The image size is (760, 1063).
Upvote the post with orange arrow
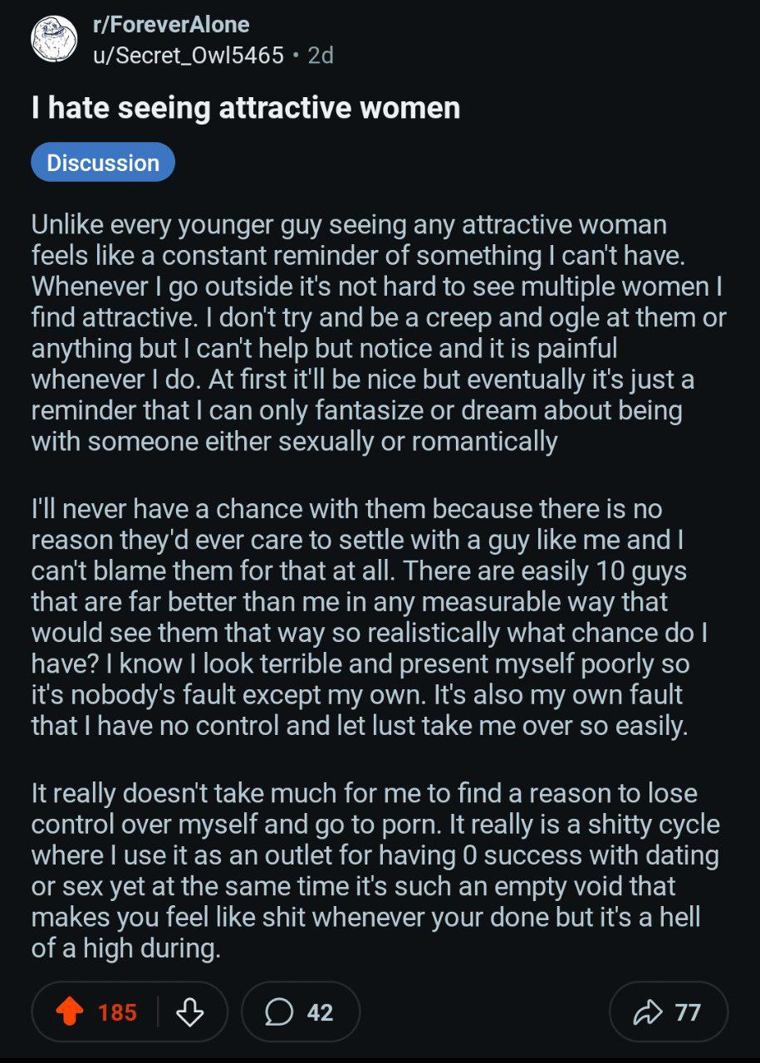pyautogui.click(x=70, y=1012)
